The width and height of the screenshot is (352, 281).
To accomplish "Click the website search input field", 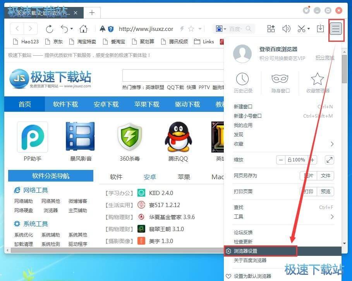I will 173,75.
